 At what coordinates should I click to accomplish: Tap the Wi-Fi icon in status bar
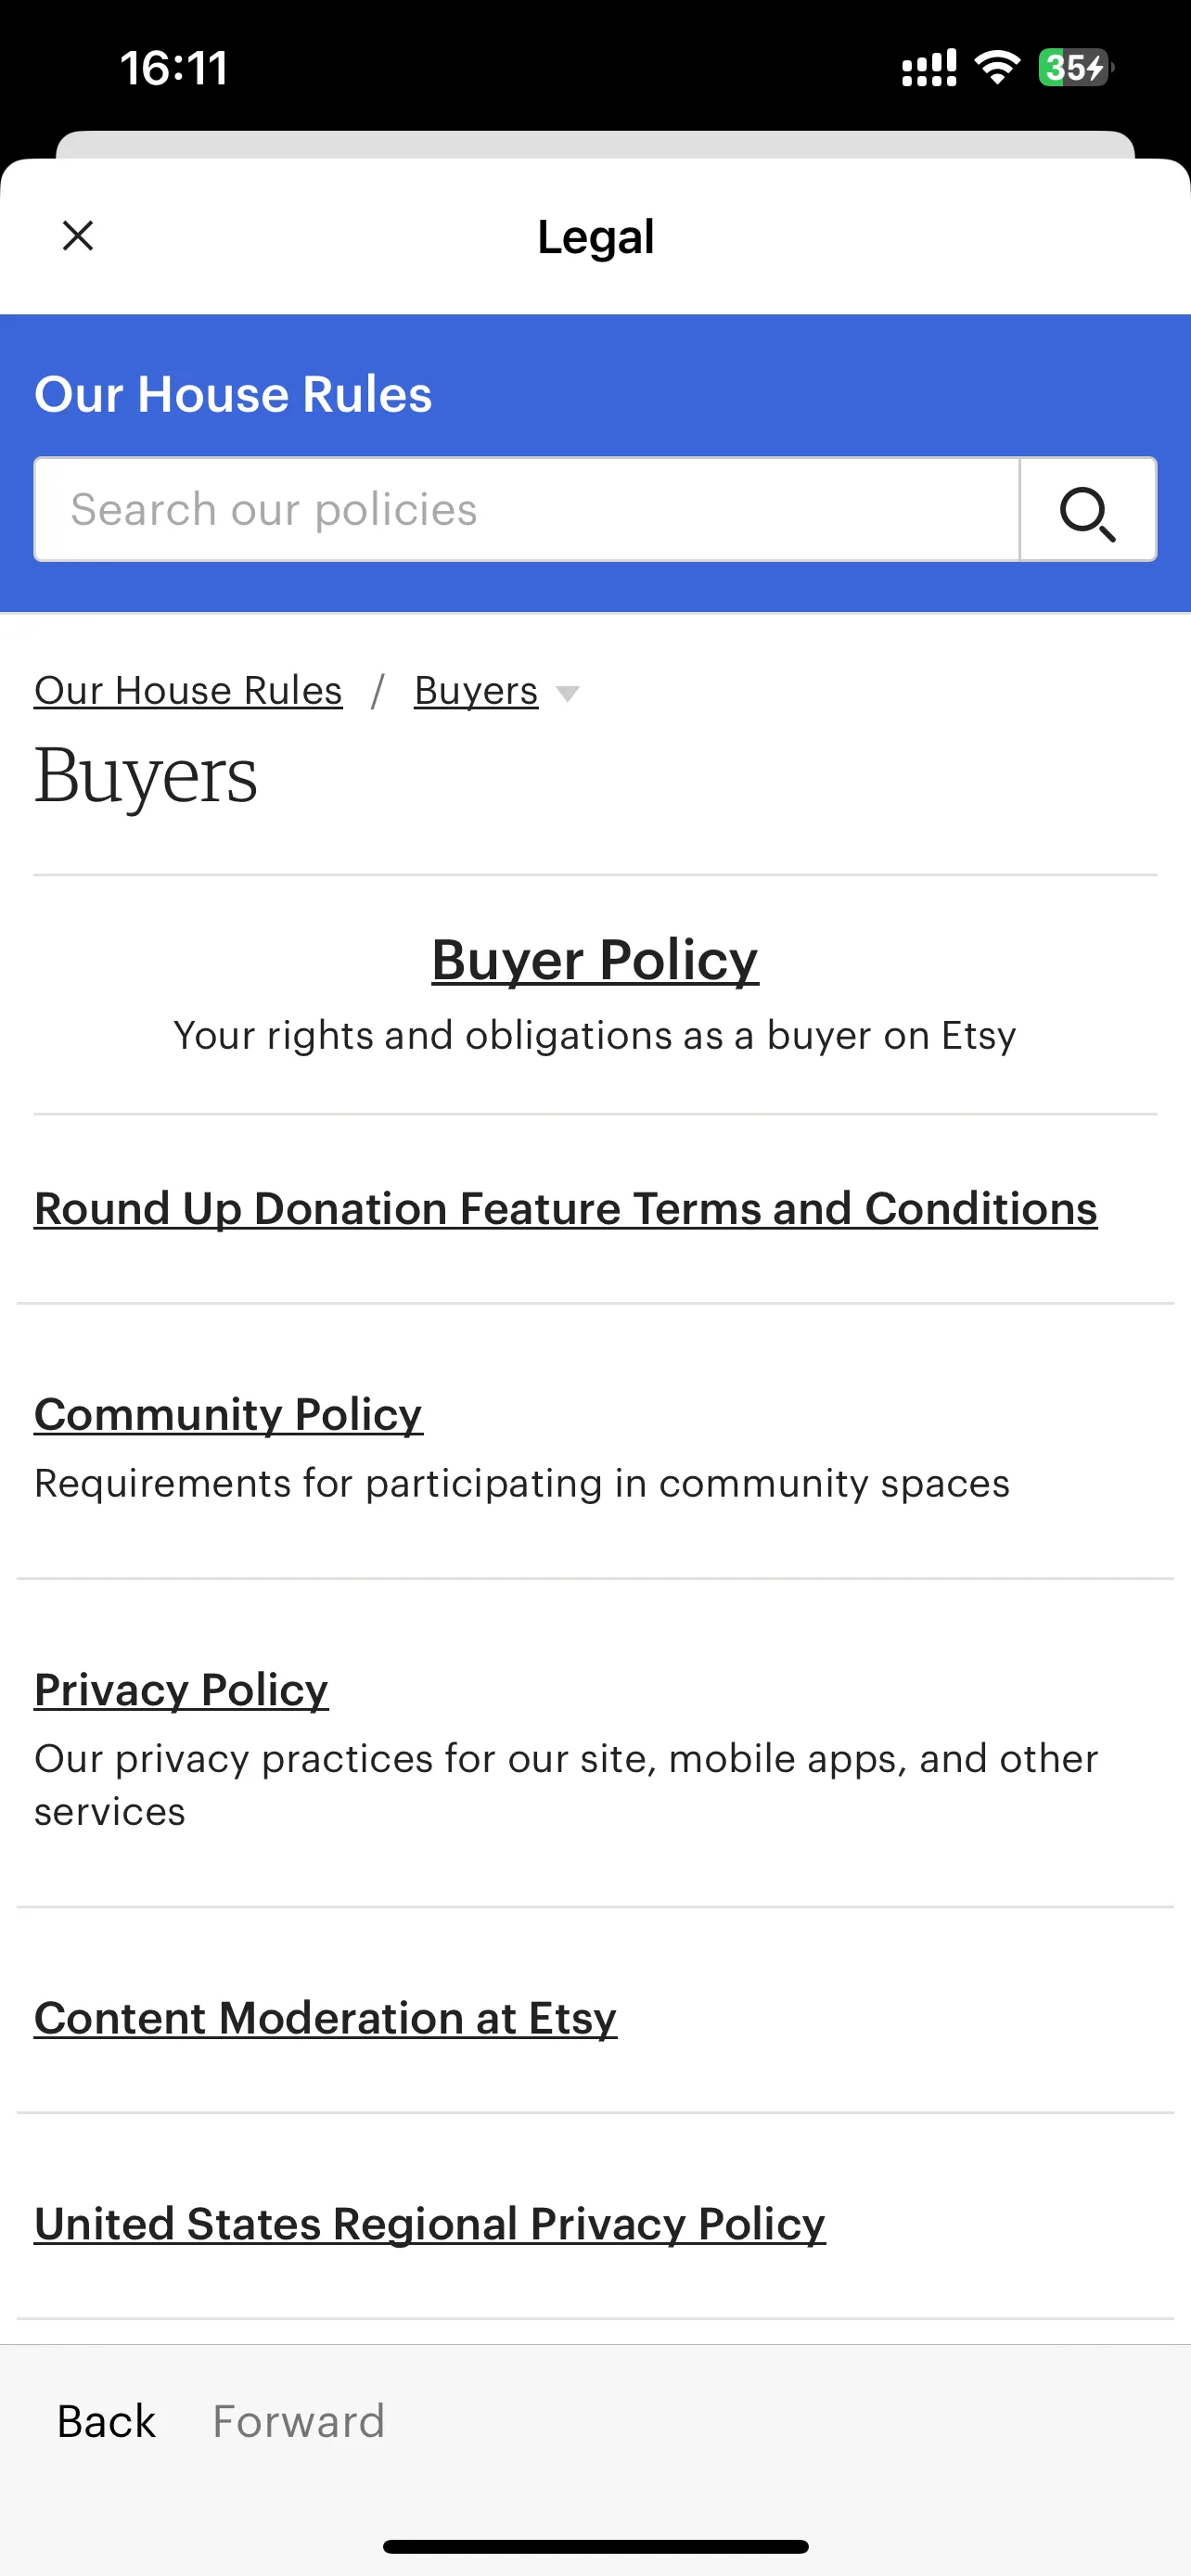(x=997, y=67)
